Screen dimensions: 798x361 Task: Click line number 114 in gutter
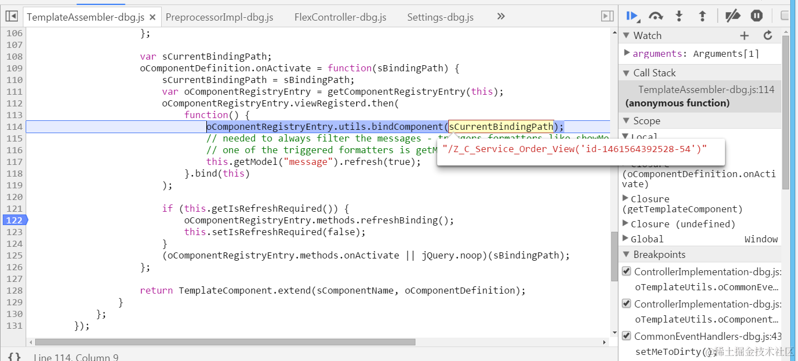tap(14, 127)
